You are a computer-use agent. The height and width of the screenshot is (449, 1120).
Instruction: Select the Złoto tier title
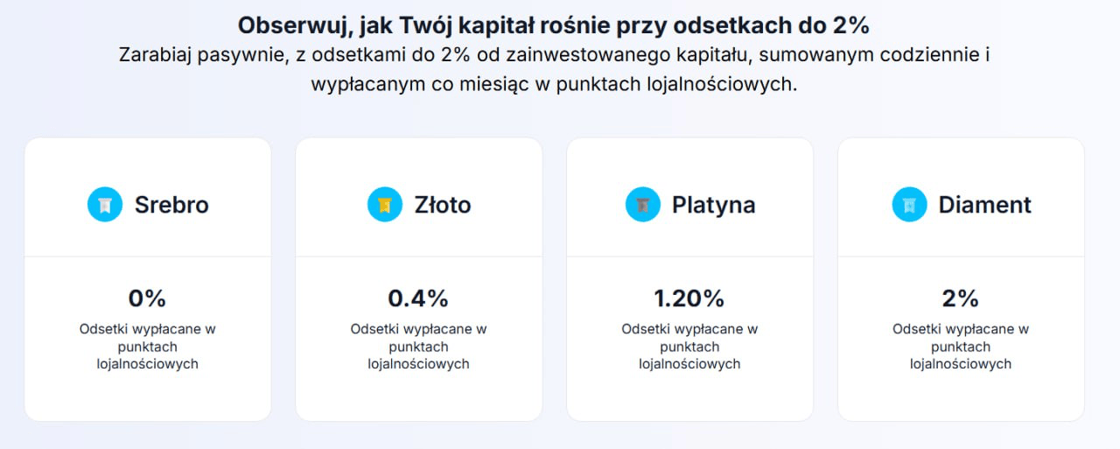[443, 204]
